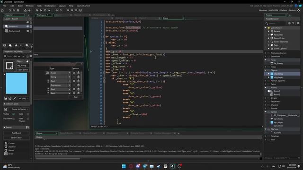
Task: Expand the Animation Curves folder
Action: point(266,53)
